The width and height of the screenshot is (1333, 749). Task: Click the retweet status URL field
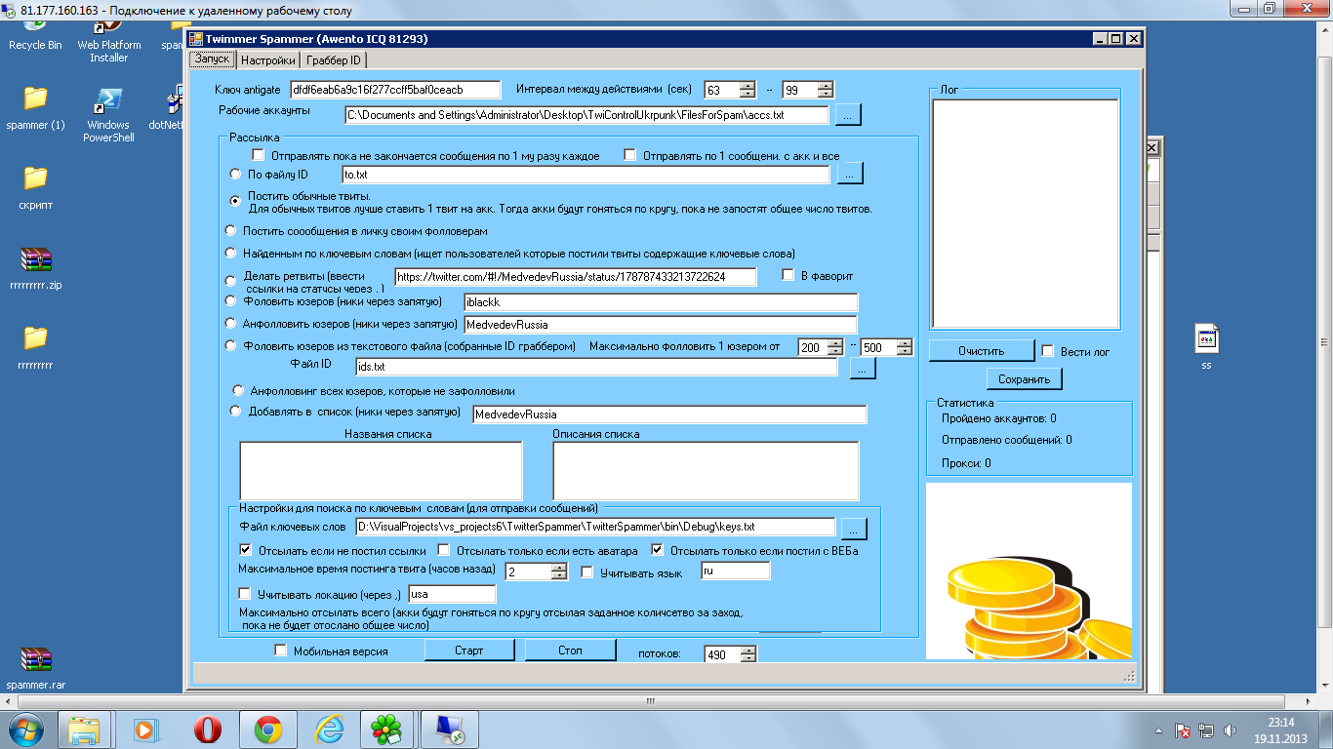tap(576, 277)
